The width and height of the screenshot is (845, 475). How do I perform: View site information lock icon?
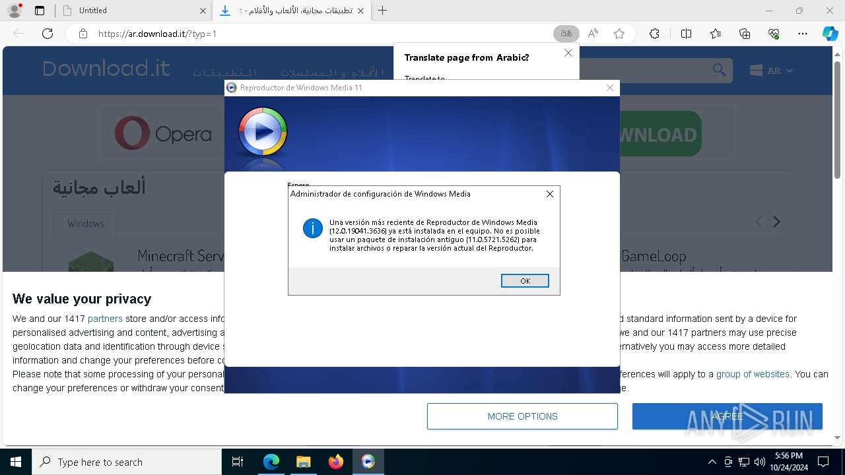pyautogui.click(x=83, y=34)
